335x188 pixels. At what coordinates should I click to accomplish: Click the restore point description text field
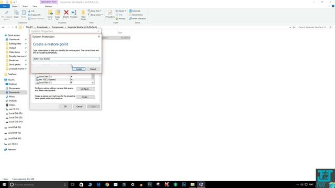66,59
